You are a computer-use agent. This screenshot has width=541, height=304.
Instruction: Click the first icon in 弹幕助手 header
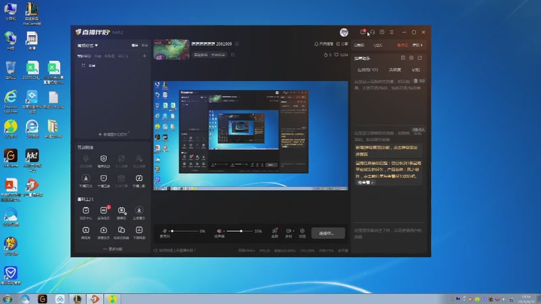tap(403, 58)
